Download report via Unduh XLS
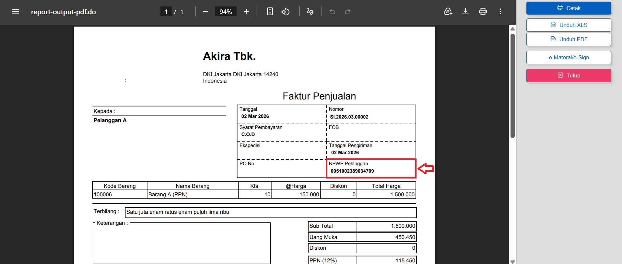Viewport: 622px width, 264px height. (569, 25)
